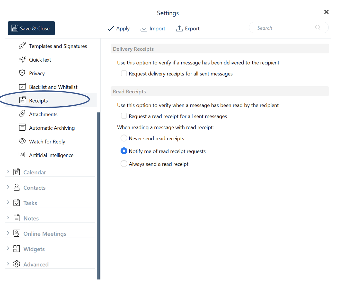Viewport: 338px width, 283px height.
Task: Click Save & Close button
Action: point(31,28)
